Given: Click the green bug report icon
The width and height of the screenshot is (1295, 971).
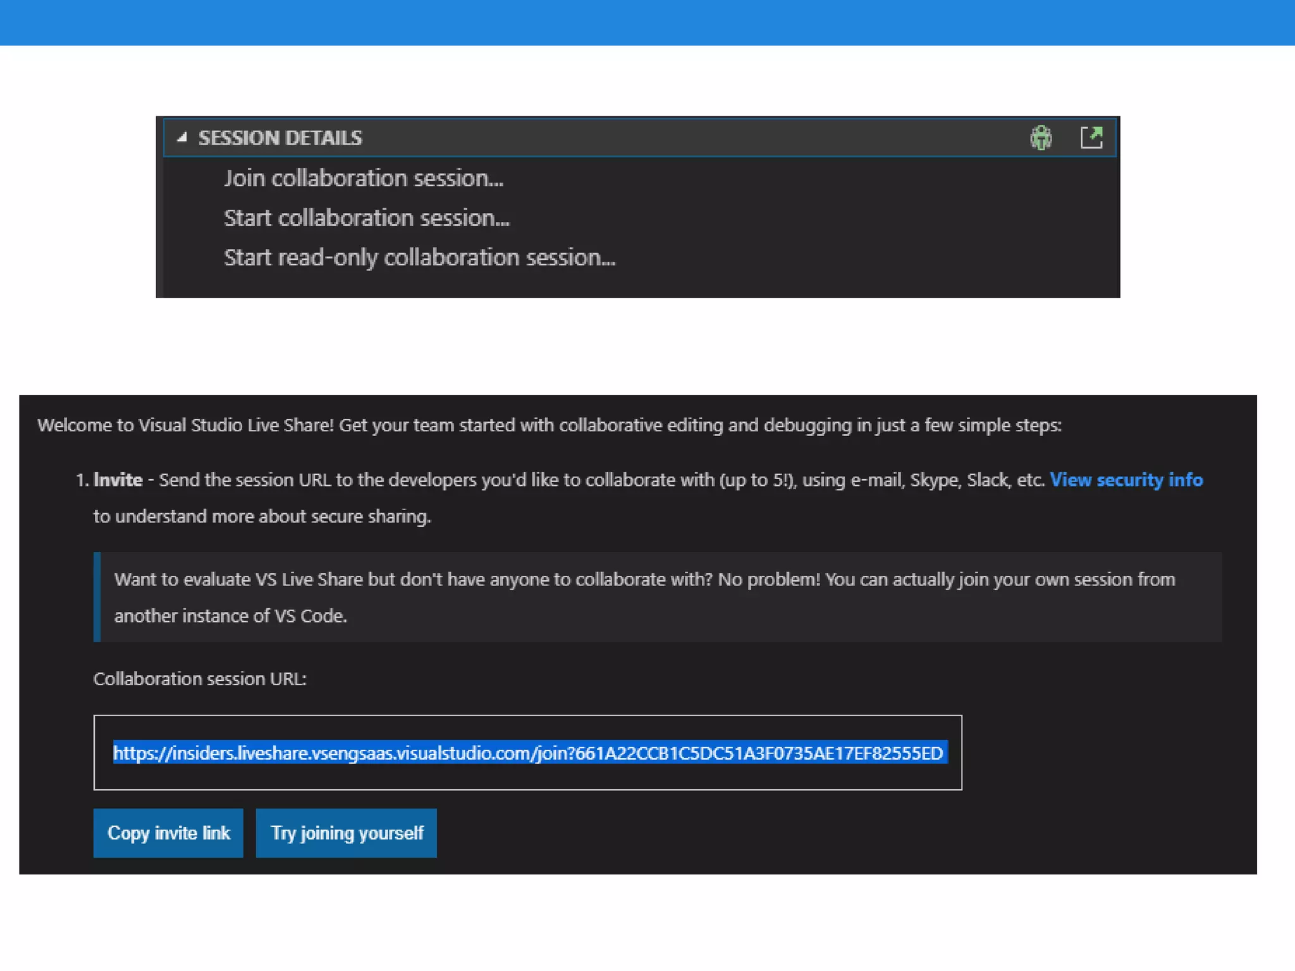Looking at the screenshot, I should click(x=1040, y=137).
